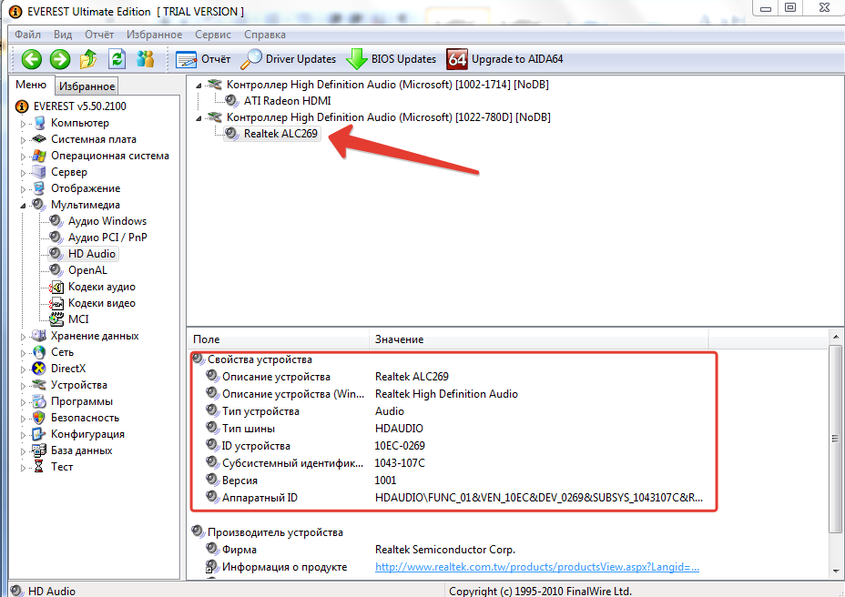Click the details pane vertical scrollbar

pos(835,439)
